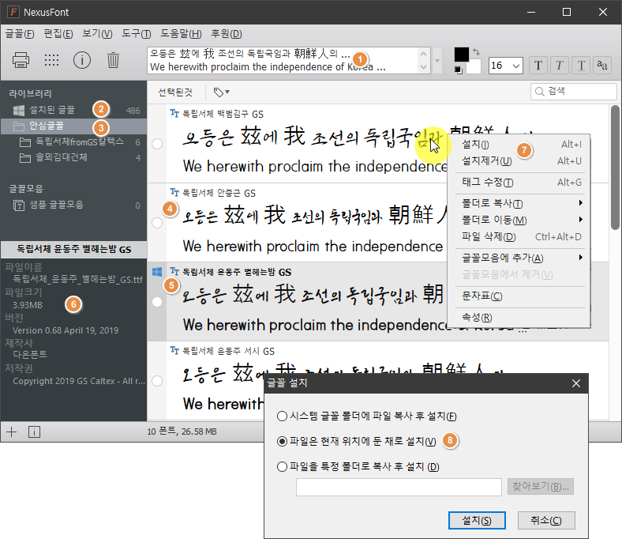Click 취소(C) button in dialog

[x=546, y=520]
